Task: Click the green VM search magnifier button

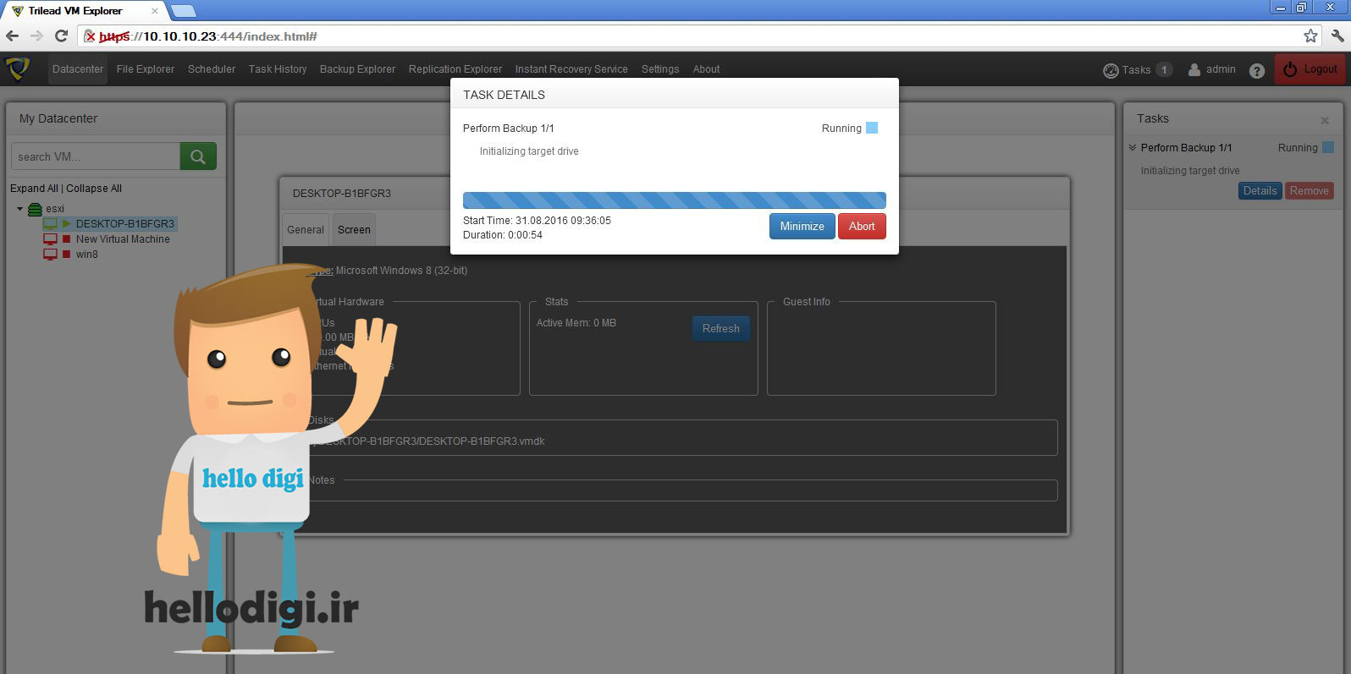Action: coord(198,156)
